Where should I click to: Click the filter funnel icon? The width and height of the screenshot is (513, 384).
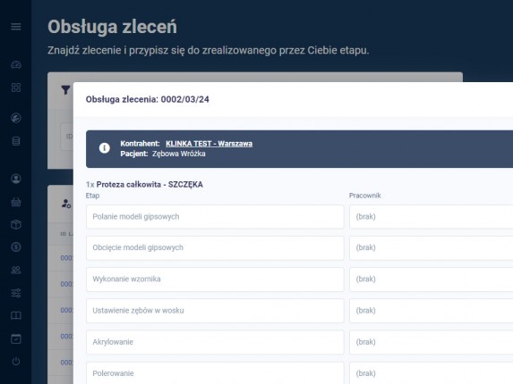click(65, 90)
